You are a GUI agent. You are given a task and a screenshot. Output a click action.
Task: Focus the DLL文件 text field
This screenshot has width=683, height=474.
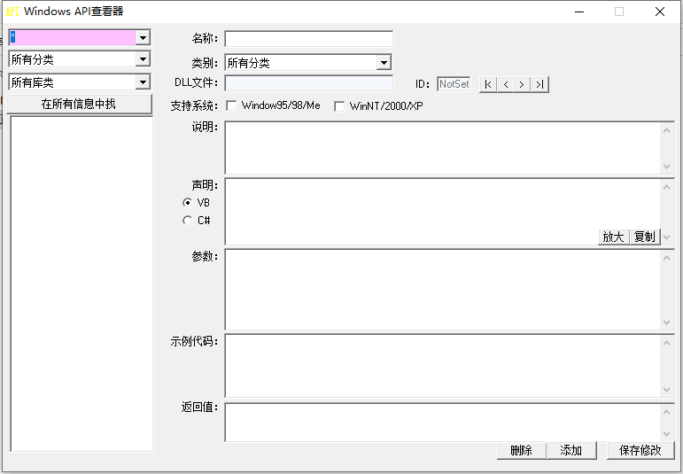[x=309, y=83]
